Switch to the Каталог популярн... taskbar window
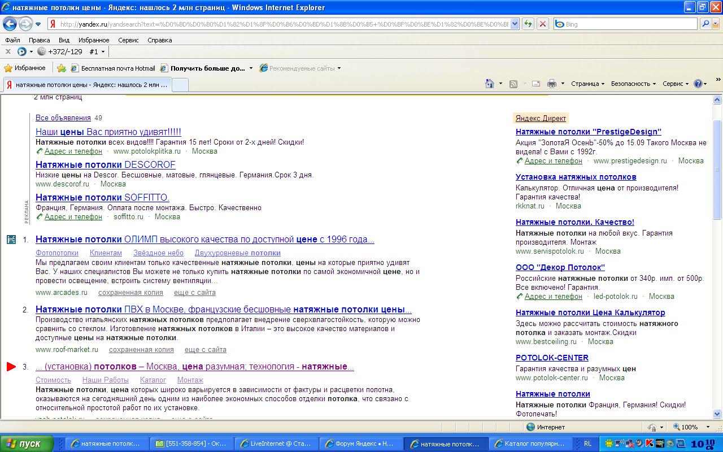 [530, 444]
